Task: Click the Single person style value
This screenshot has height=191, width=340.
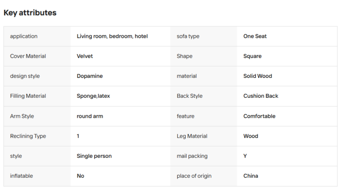Action: pos(94,156)
